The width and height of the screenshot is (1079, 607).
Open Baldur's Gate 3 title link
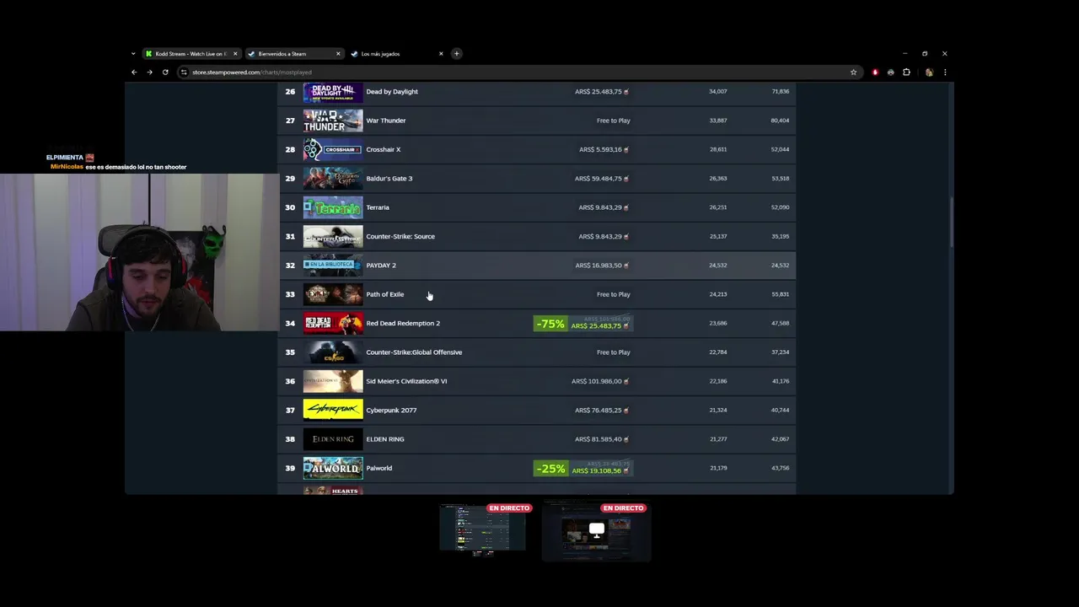click(389, 179)
